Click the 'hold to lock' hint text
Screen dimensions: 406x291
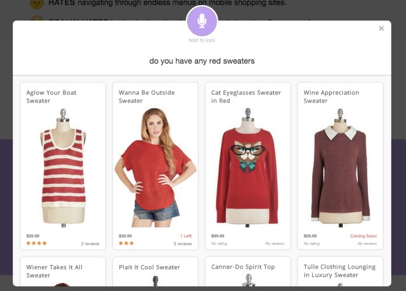point(202,40)
